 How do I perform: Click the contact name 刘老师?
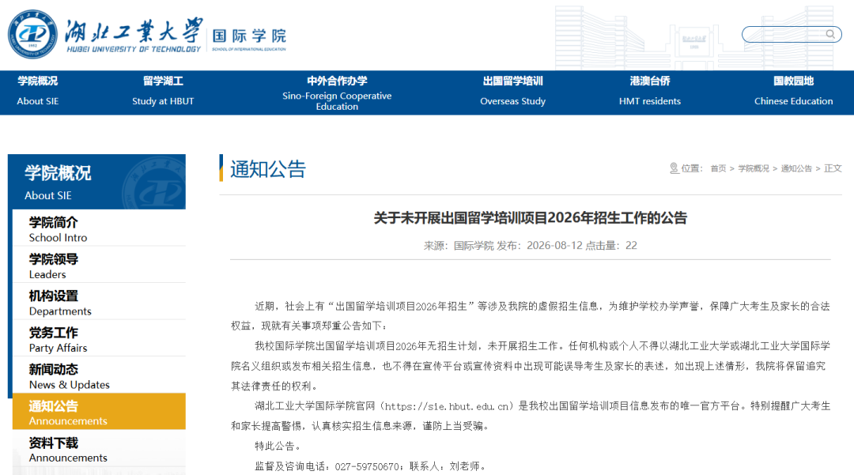(464, 466)
